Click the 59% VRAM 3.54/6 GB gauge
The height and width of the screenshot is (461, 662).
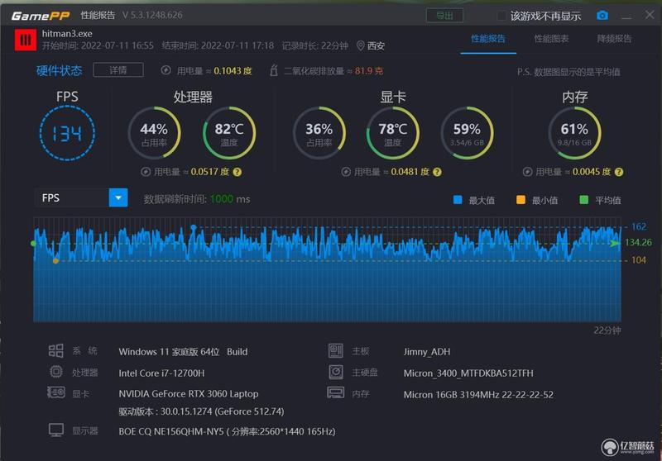coord(467,133)
